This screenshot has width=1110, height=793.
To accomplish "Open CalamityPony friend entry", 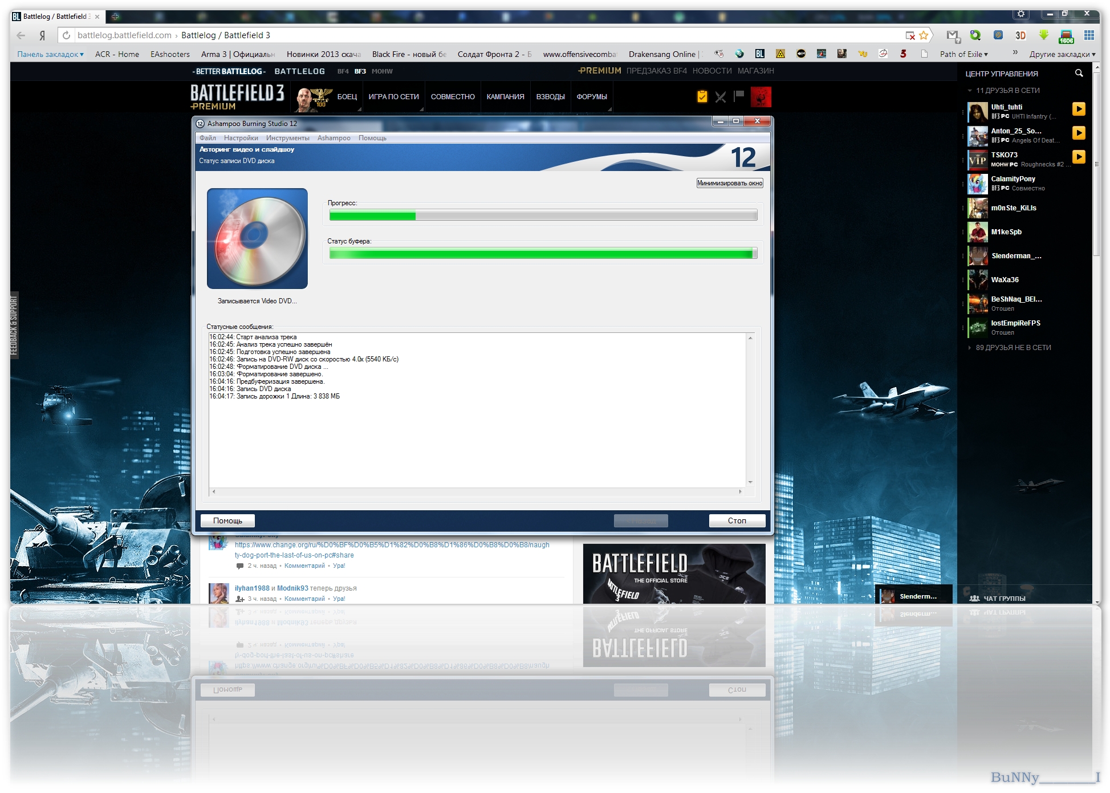I will pyautogui.click(x=1025, y=184).
